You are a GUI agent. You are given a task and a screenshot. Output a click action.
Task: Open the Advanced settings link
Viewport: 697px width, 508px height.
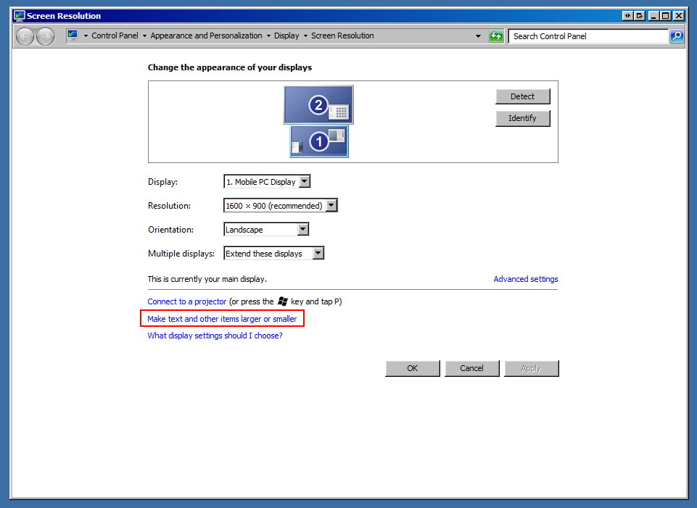point(525,279)
